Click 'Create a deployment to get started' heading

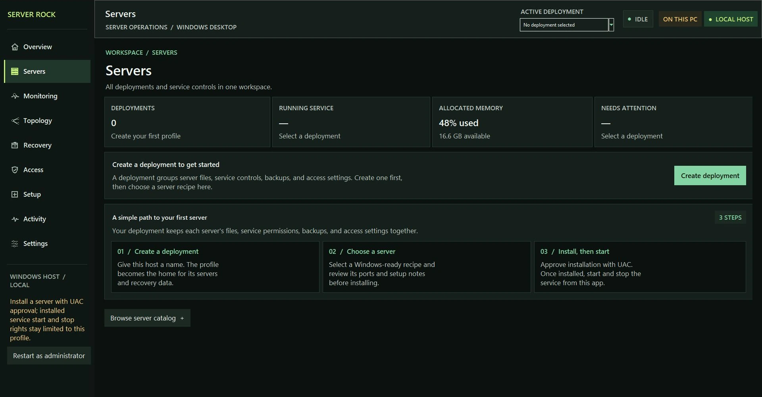pyautogui.click(x=166, y=165)
